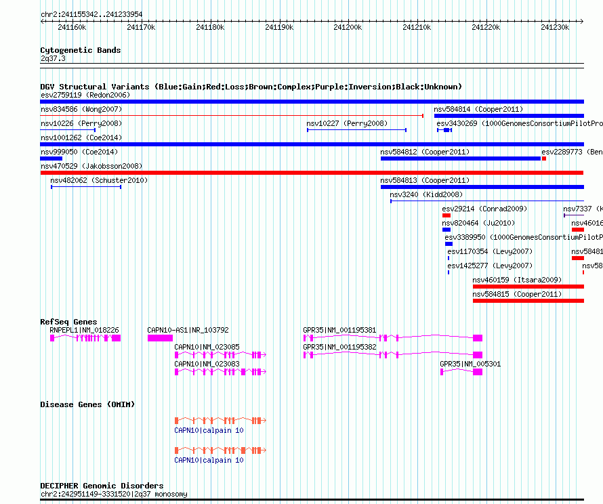Click the blue nsv999050 gain bar
Screen dimensions: 603x504
point(51,159)
